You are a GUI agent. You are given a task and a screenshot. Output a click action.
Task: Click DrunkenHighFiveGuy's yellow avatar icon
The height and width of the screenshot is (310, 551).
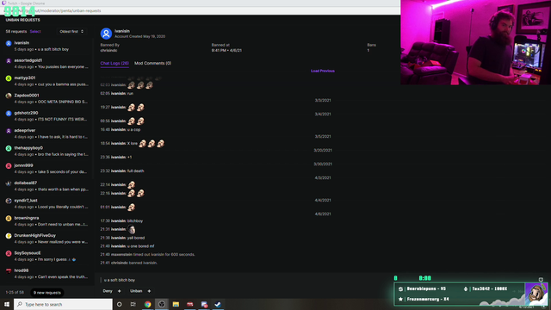coord(9,236)
